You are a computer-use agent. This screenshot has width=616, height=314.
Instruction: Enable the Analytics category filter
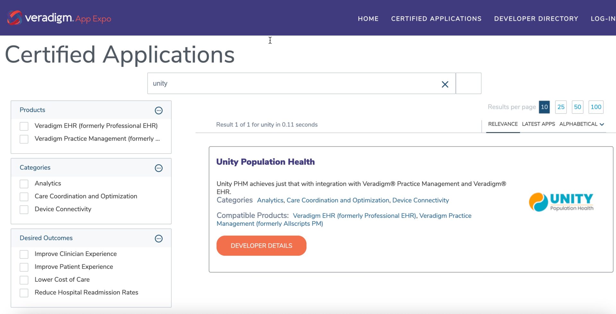[x=24, y=184]
